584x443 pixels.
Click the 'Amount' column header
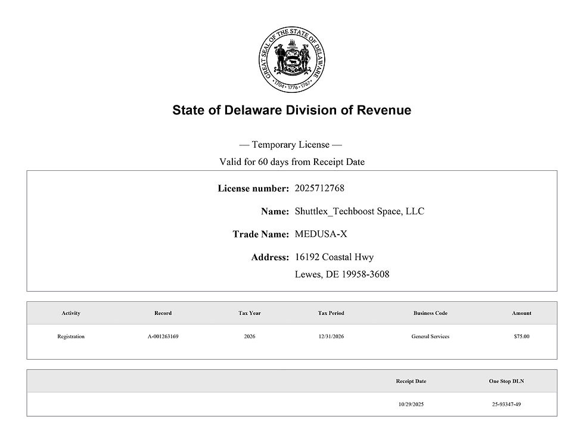coord(521,313)
